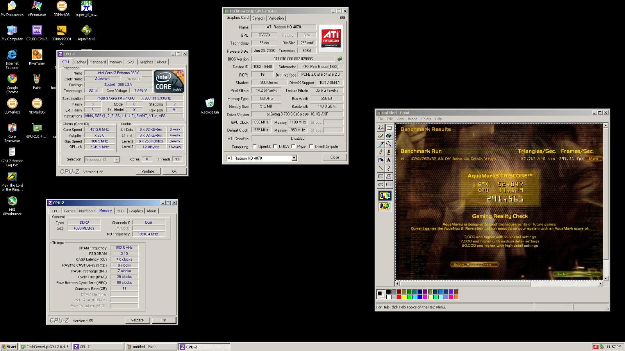Select the Free-Form Select tool in Paint
The height and width of the screenshot is (351, 625).
pos(380,128)
